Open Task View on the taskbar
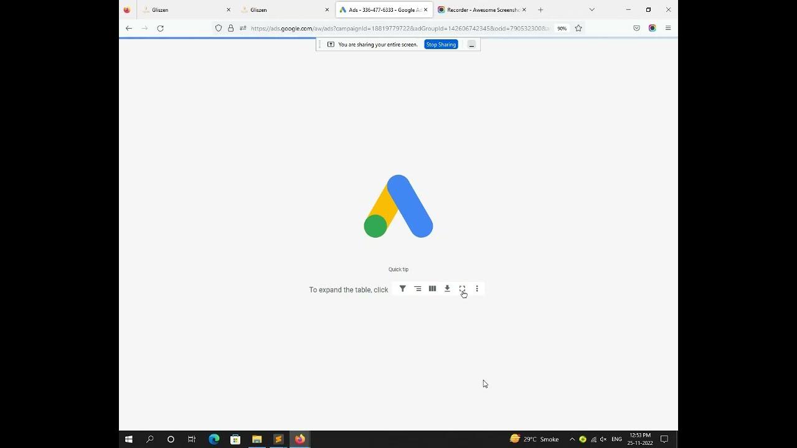This screenshot has height=448, width=797. coord(192,439)
